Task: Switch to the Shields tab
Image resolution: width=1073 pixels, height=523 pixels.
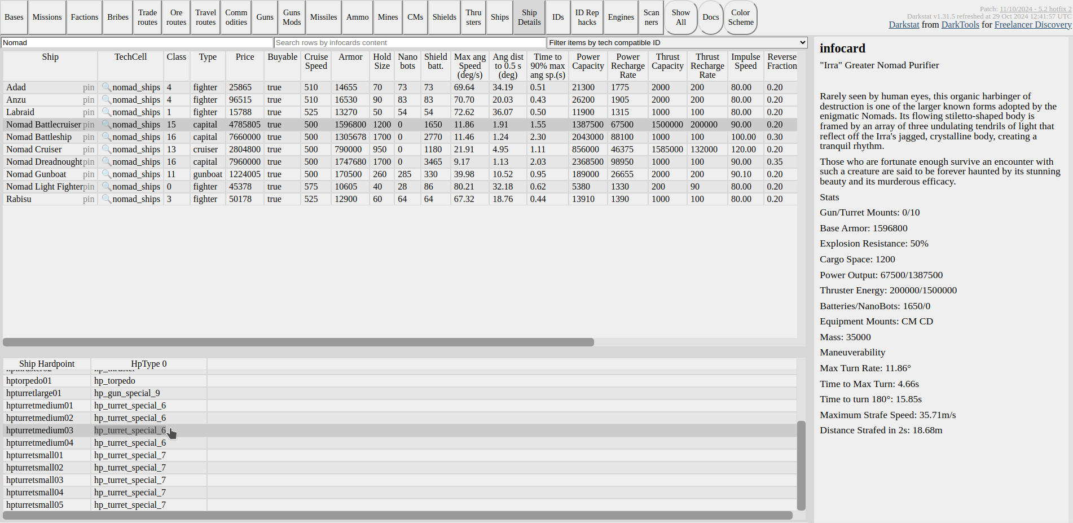Action: (444, 17)
